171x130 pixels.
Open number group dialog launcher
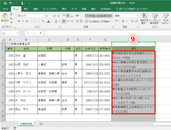click(137, 27)
